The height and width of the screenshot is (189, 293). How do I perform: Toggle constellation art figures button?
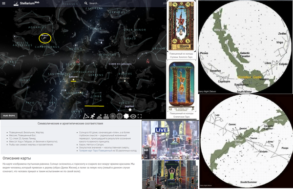93,116
